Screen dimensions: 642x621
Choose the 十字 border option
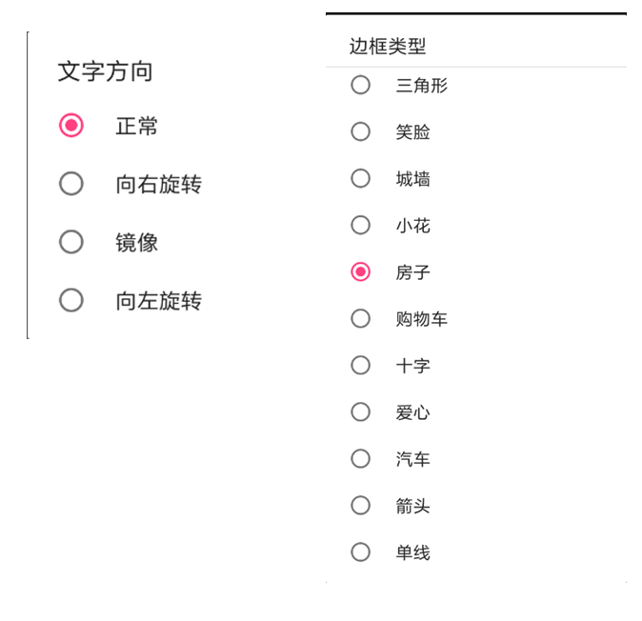(360, 365)
